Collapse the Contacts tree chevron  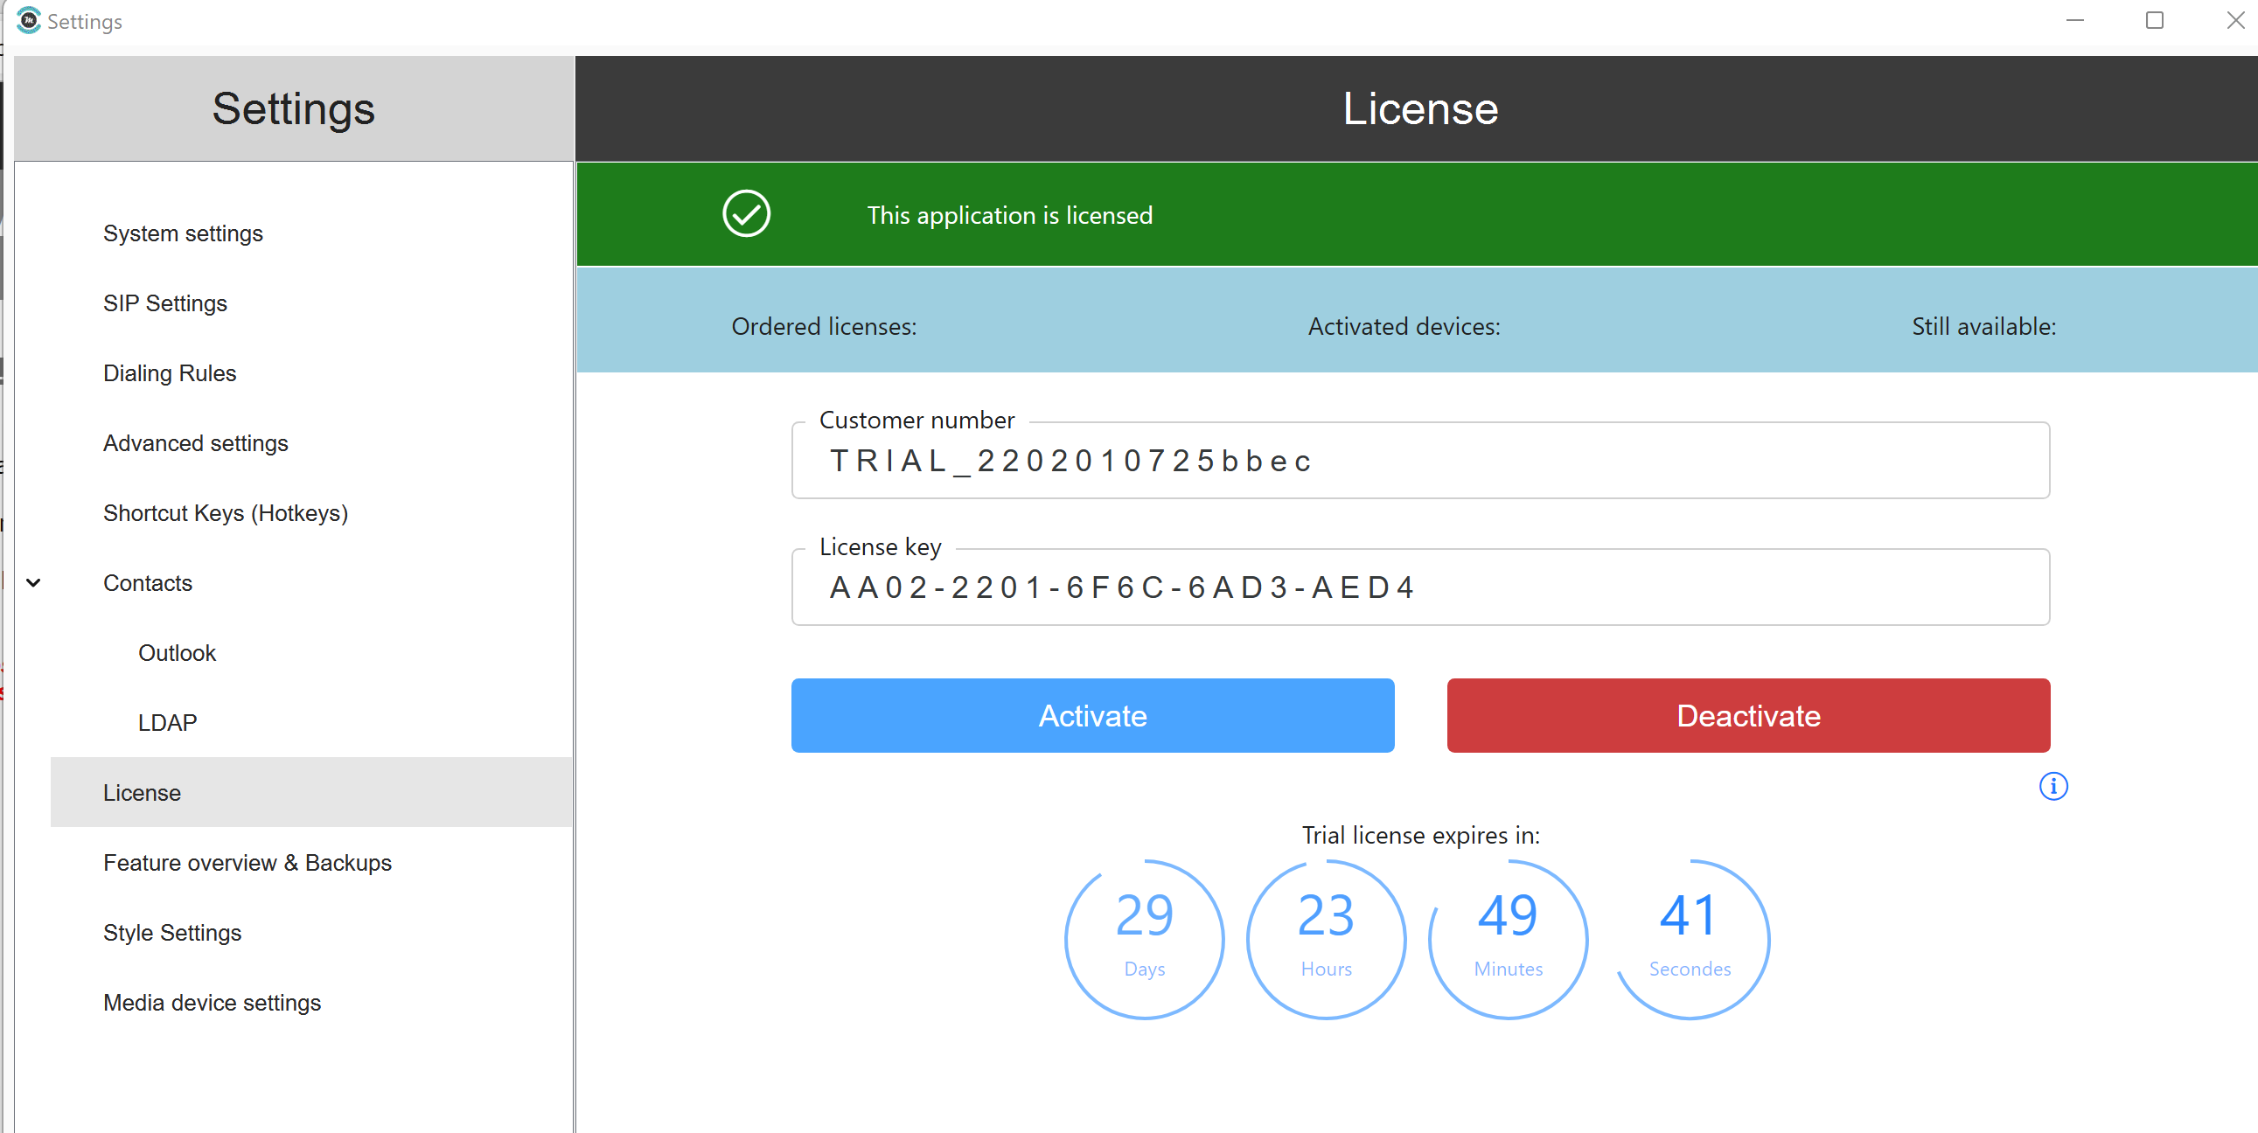pyautogui.click(x=33, y=583)
